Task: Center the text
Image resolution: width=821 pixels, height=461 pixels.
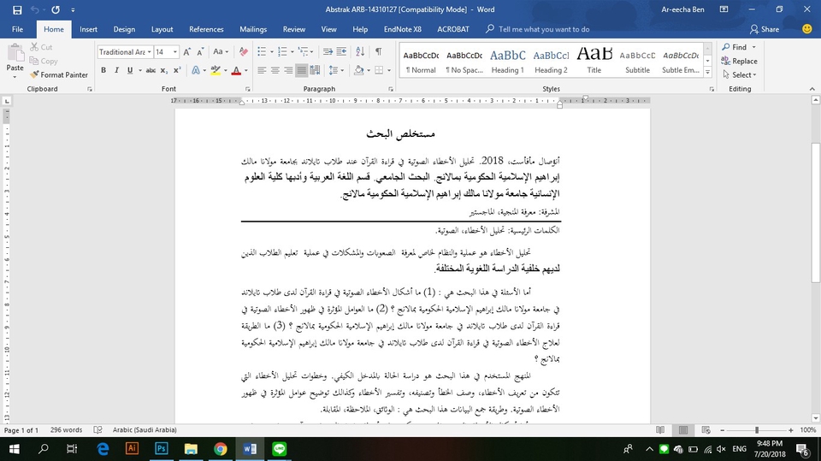Action: [275, 70]
